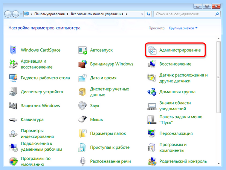Click the Архивация и восстановление icon
Image resolution: width=226 pixels, height=170 pixels.
(x=13, y=64)
